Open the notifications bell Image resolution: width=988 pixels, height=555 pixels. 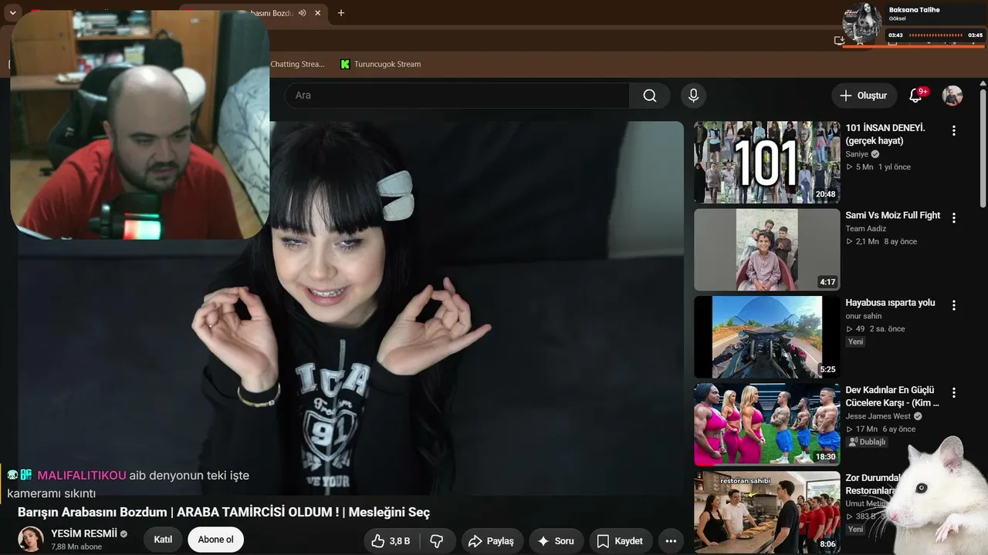pyautogui.click(x=916, y=96)
